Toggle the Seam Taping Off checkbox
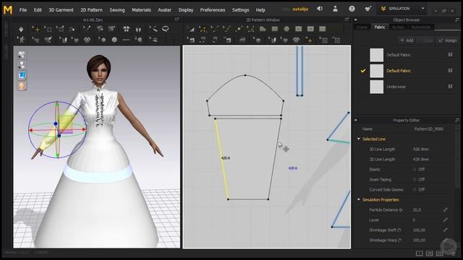This screenshot has width=463, height=260. 415,180
